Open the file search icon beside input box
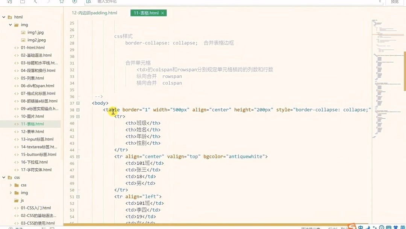 [x=89, y=2]
